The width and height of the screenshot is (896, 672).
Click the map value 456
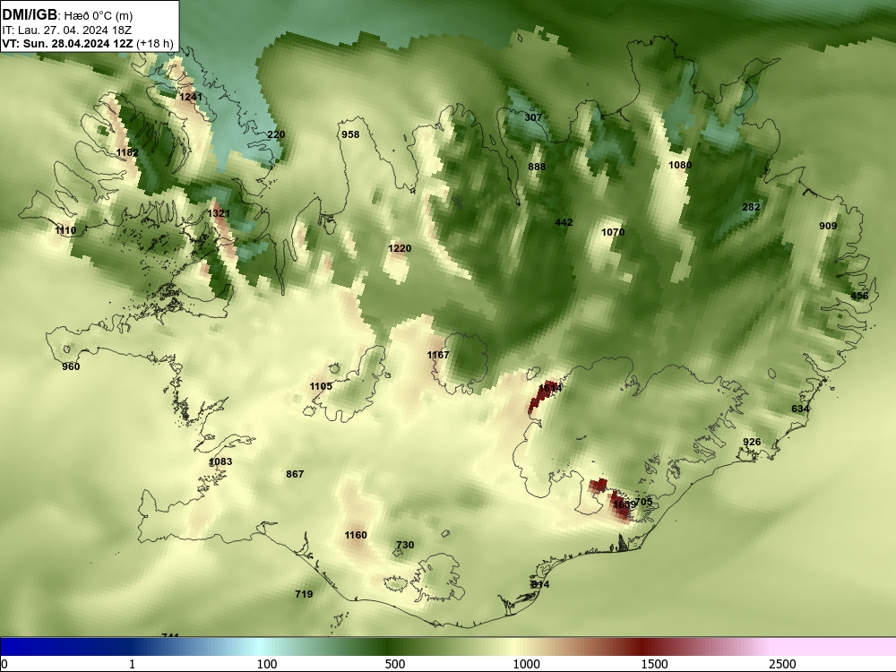point(859,296)
